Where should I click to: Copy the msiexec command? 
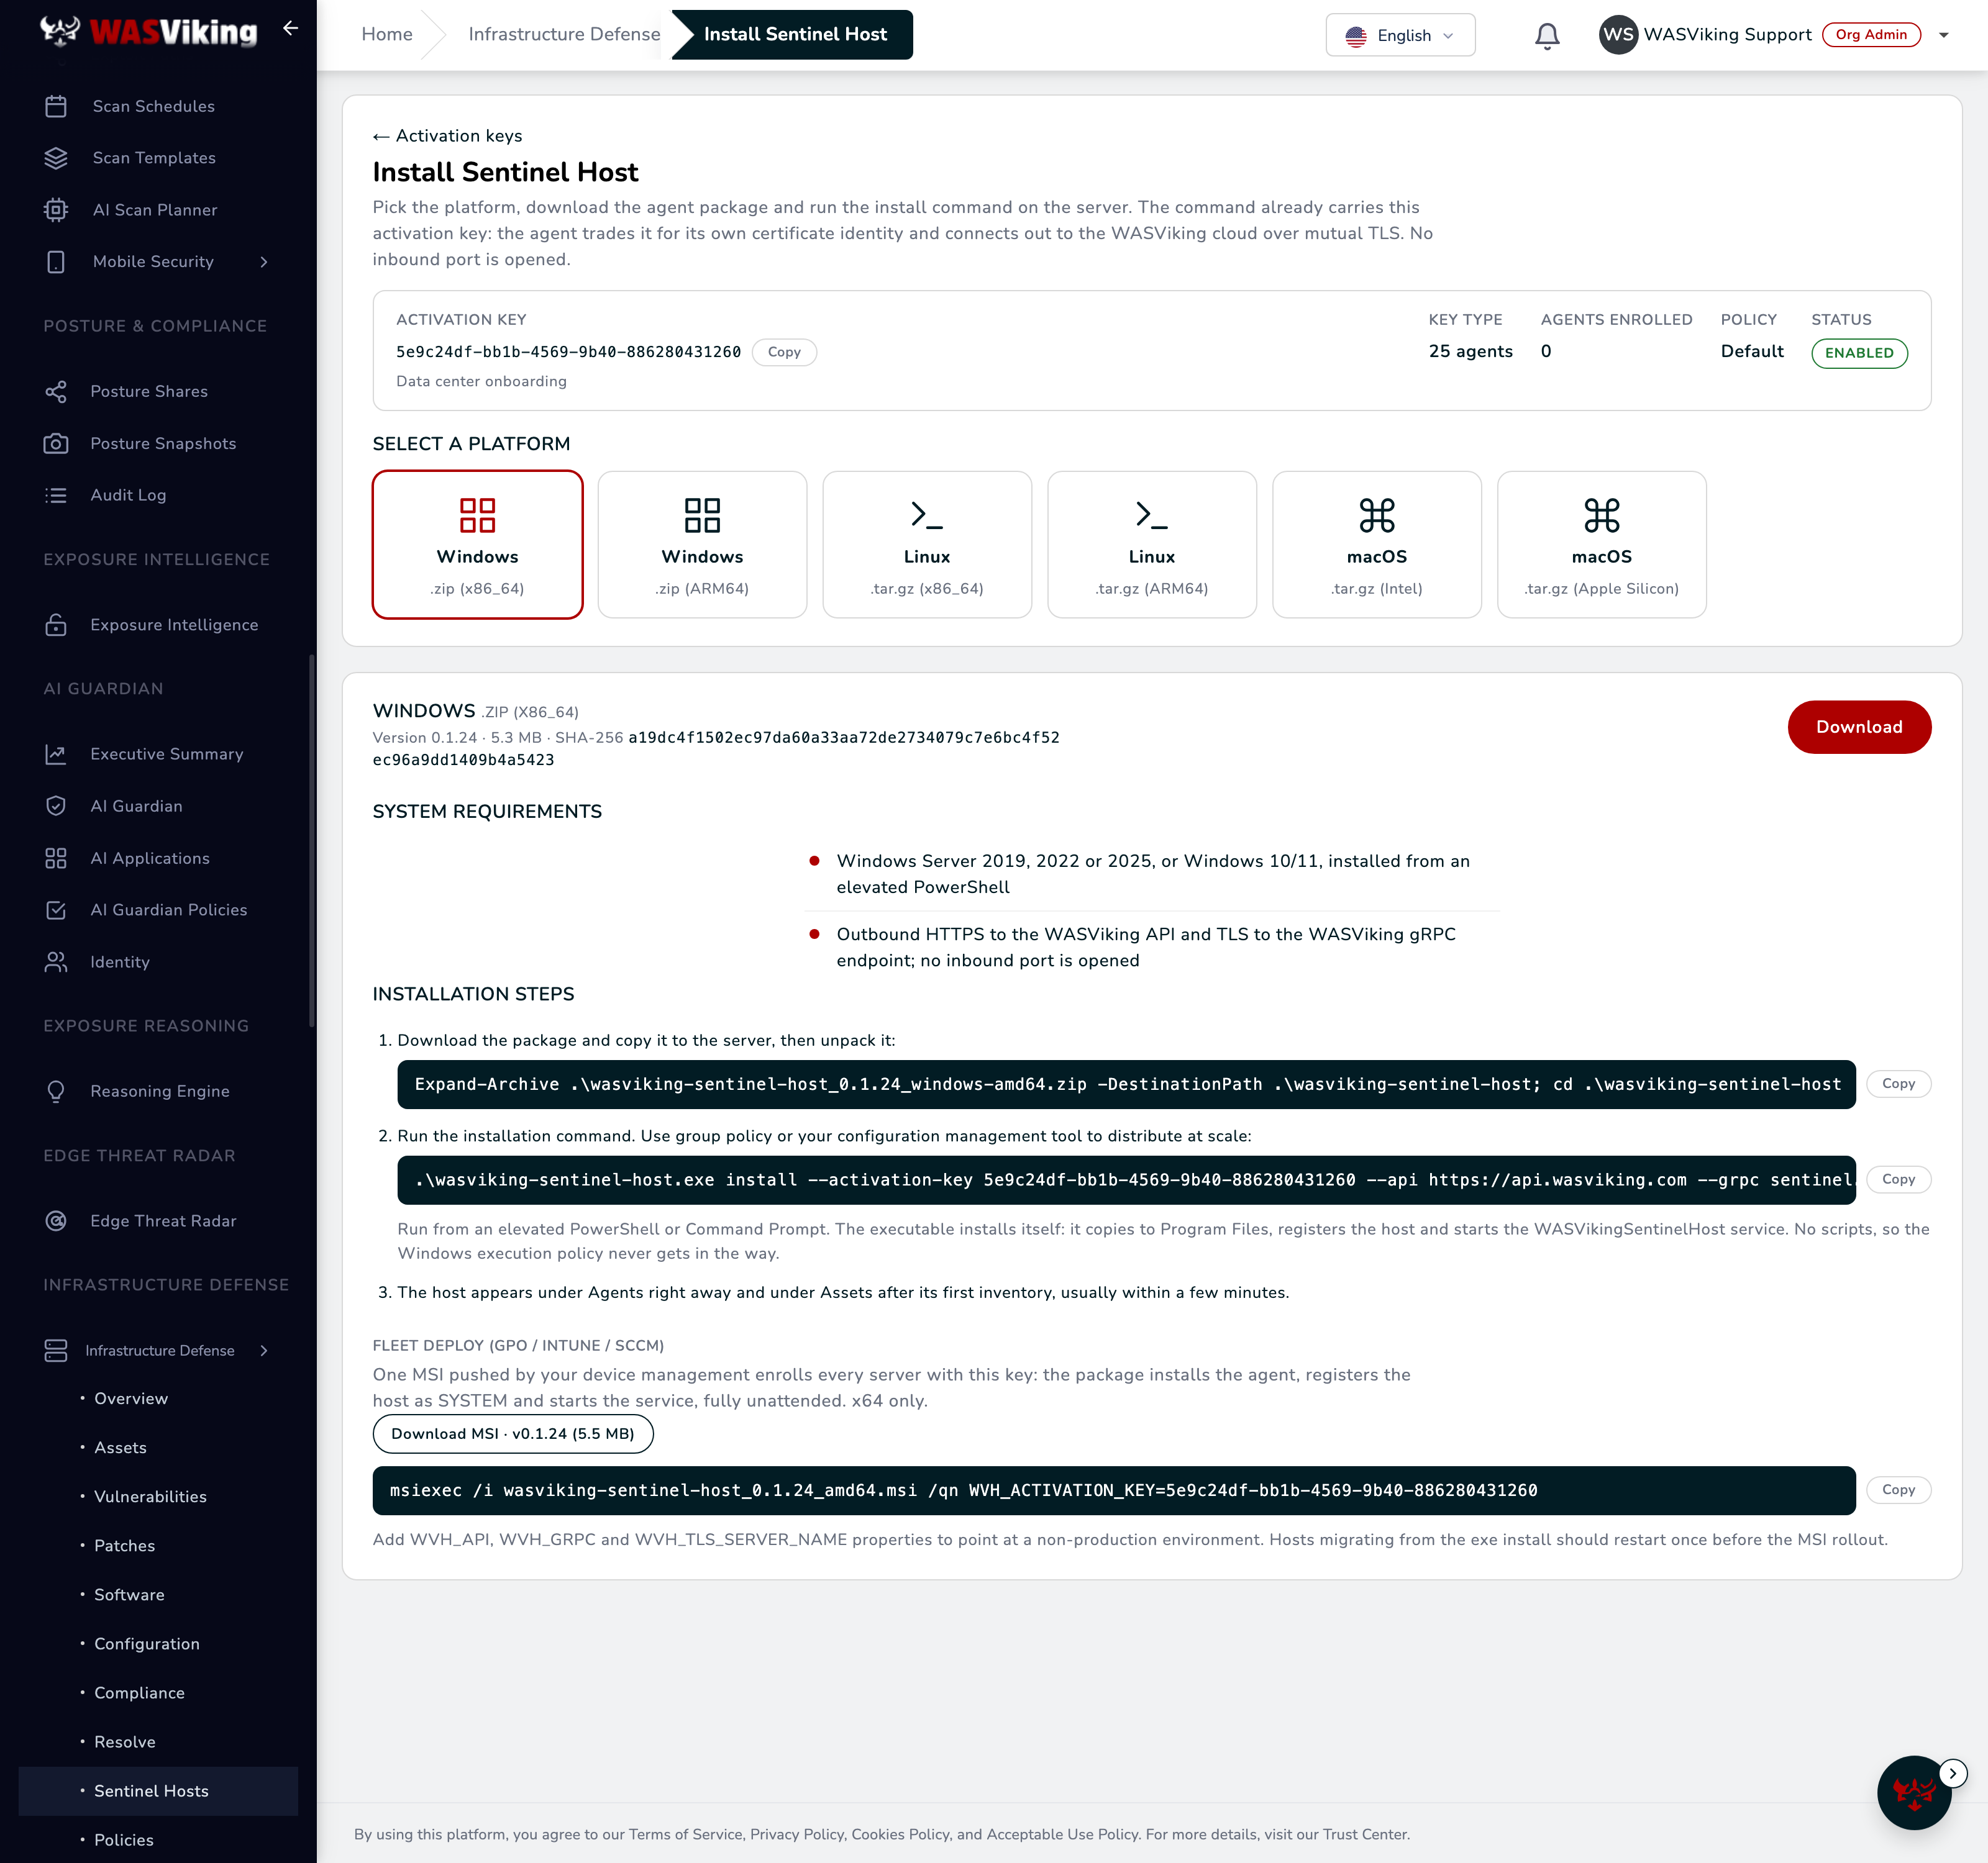tap(1898, 1490)
